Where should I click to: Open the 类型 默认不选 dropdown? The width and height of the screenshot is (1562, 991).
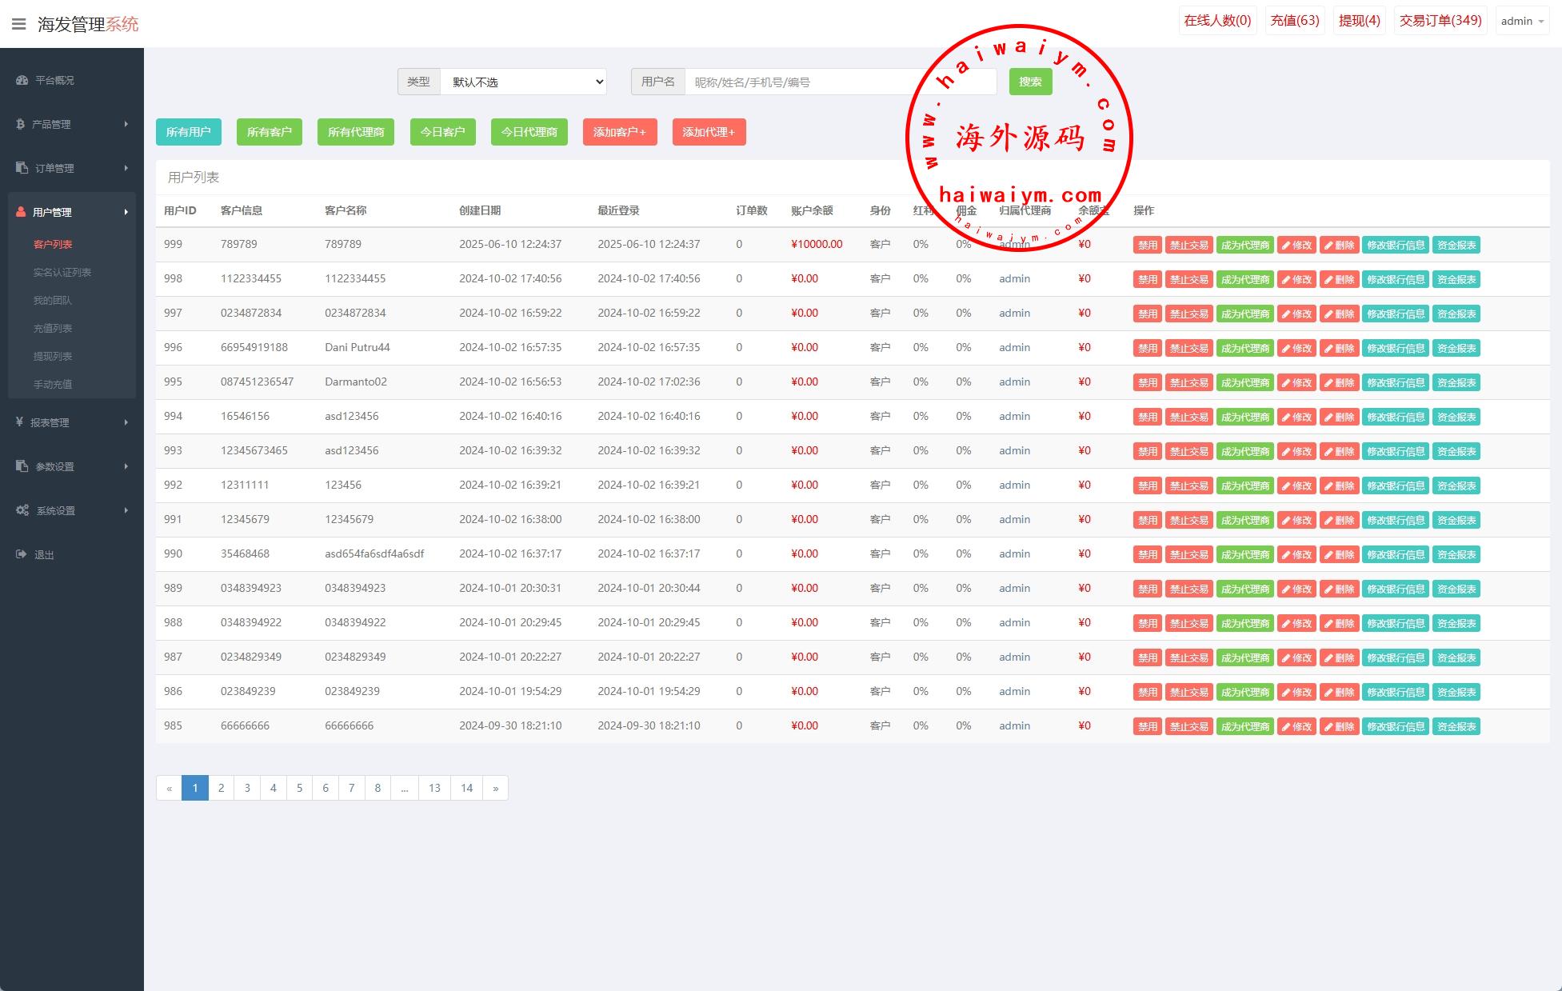(x=523, y=82)
